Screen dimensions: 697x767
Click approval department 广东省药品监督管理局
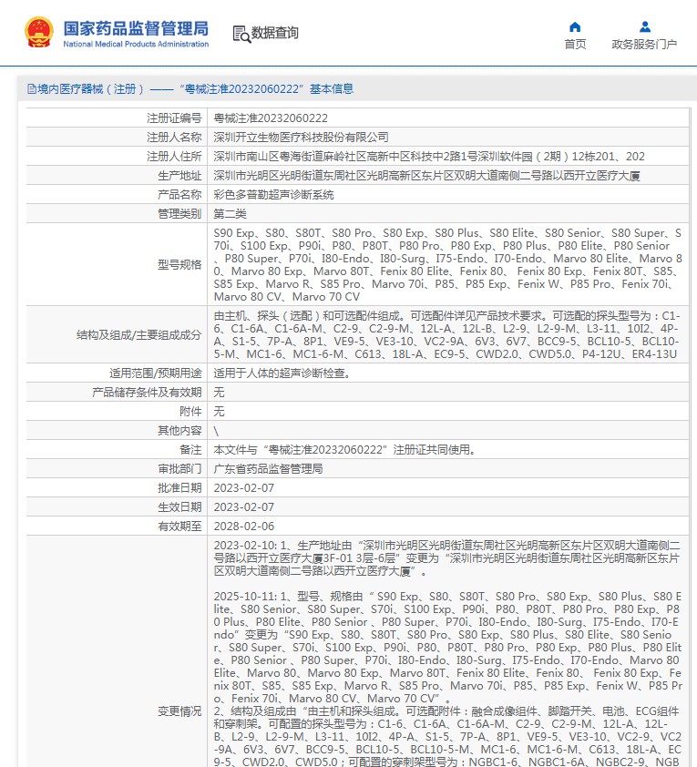[268, 469]
